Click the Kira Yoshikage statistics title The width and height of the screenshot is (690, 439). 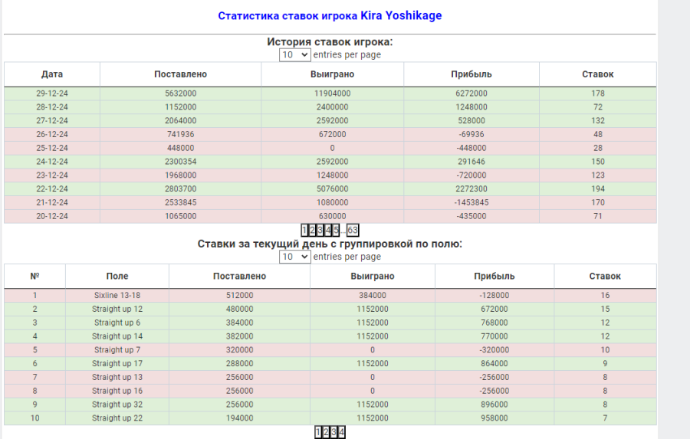click(330, 15)
